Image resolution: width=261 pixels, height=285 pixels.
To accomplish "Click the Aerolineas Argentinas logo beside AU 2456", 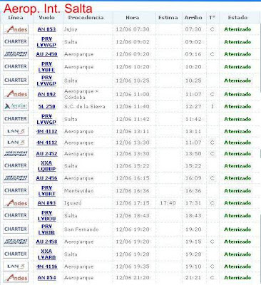I will coord(16,178).
